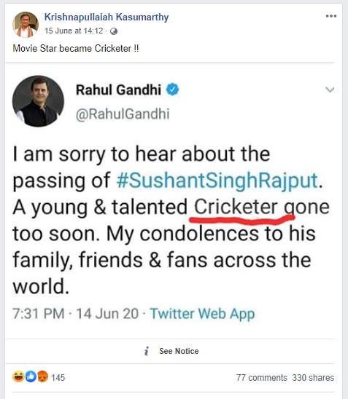This screenshot has height=399, width=348.
Task: Click the blue Like reaction icon
Action: pos(31,376)
